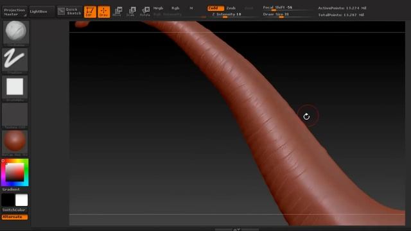Open the current brush thumbnail picker
Screen dimensions: 411x231
[15, 33]
